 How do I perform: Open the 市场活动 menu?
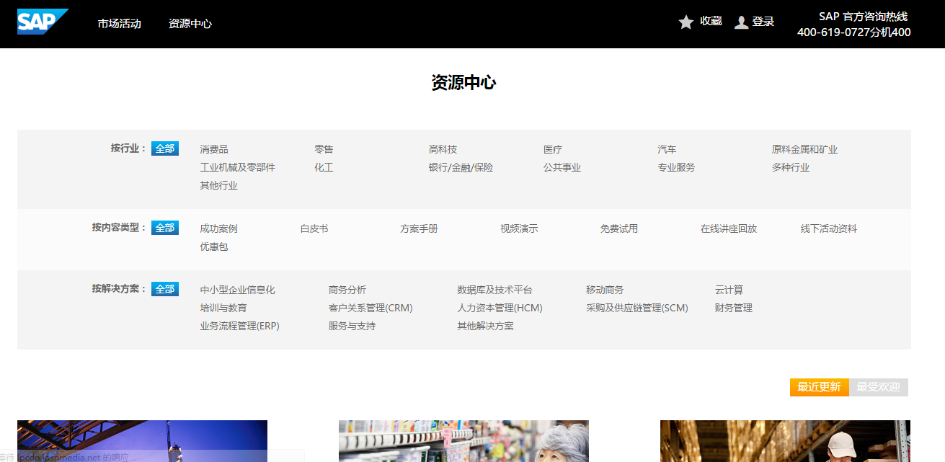click(120, 24)
